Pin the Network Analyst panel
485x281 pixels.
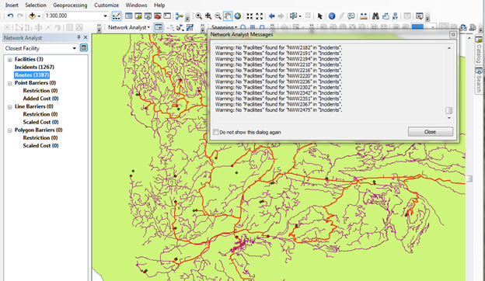(79, 37)
